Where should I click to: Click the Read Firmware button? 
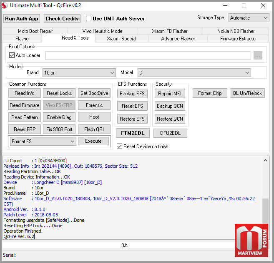point(25,105)
